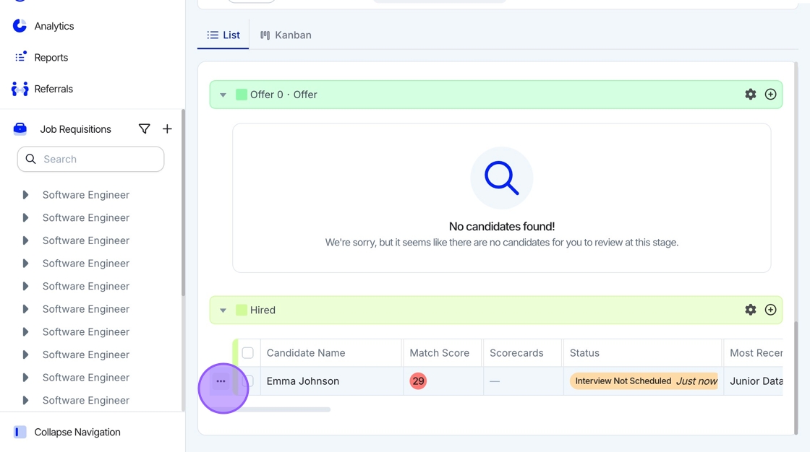Open settings gear for the Offer stage
This screenshot has height=452, width=810.
(x=751, y=95)
